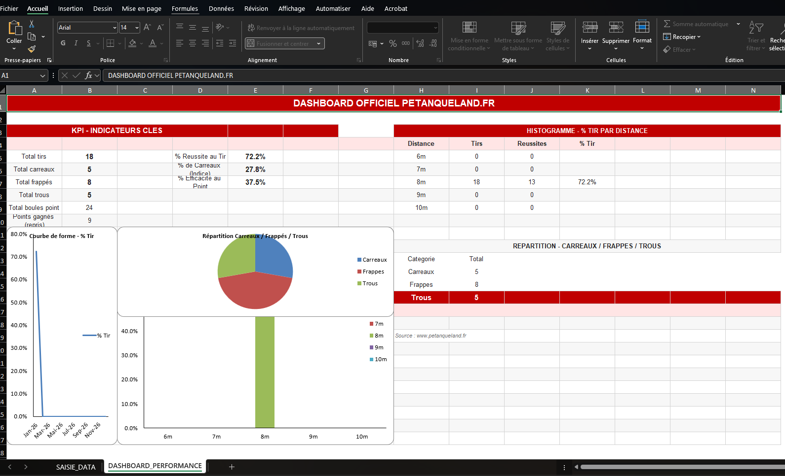Align text to vertical middle
The height and width of the screenshot is (476, 785).
(193, 27)
